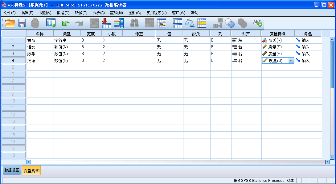Save the dataset using the floppy disk icon
This screenshot has height=184, width=336.
click(22, 23)
